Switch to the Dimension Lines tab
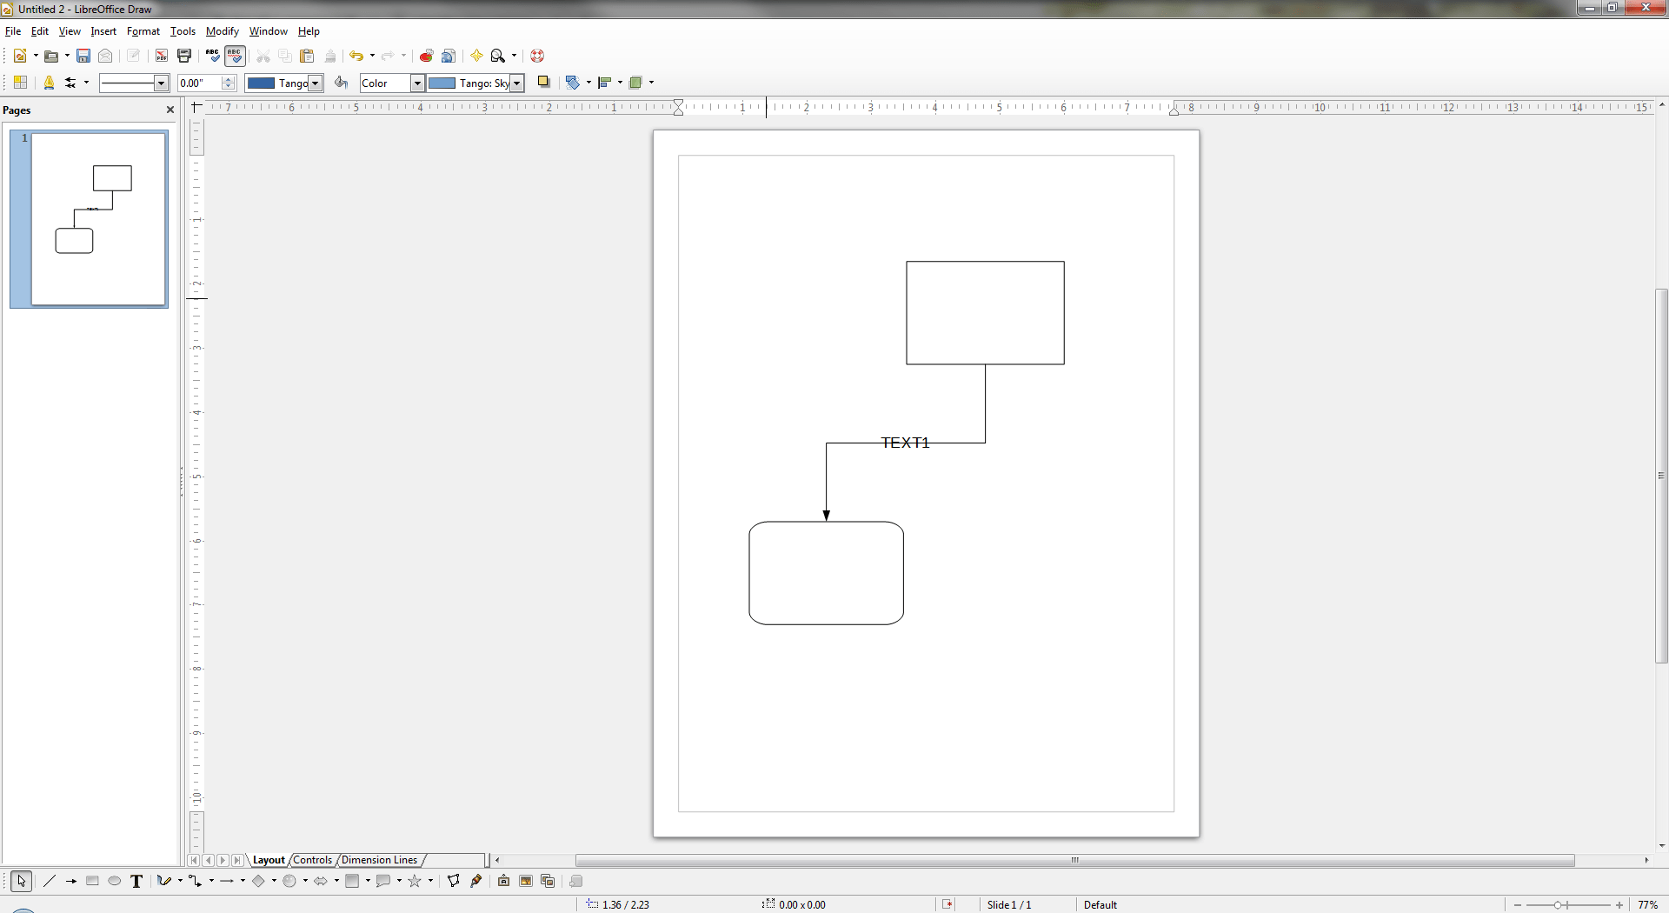 tap(379, 860)
